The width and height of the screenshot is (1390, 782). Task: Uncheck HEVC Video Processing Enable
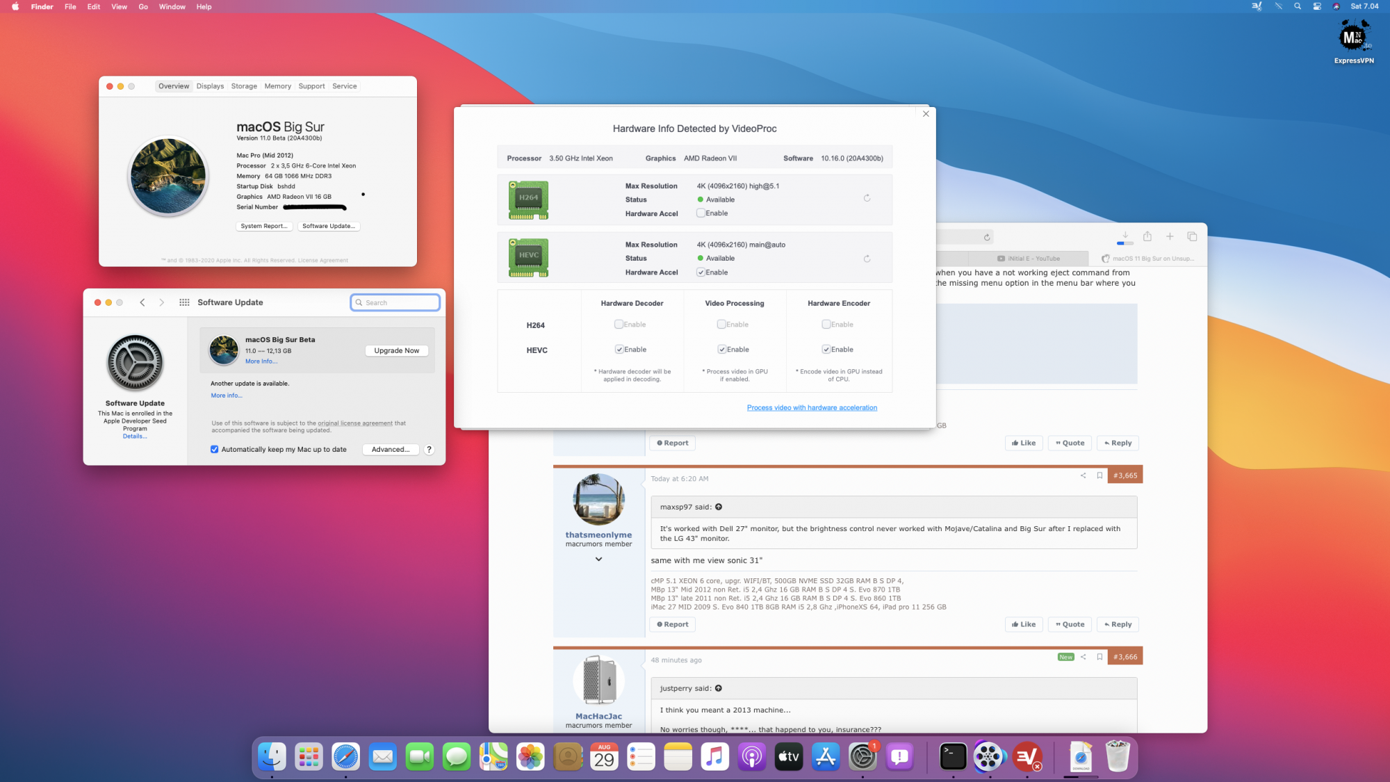pyautogui.click(x=721, y=350)
